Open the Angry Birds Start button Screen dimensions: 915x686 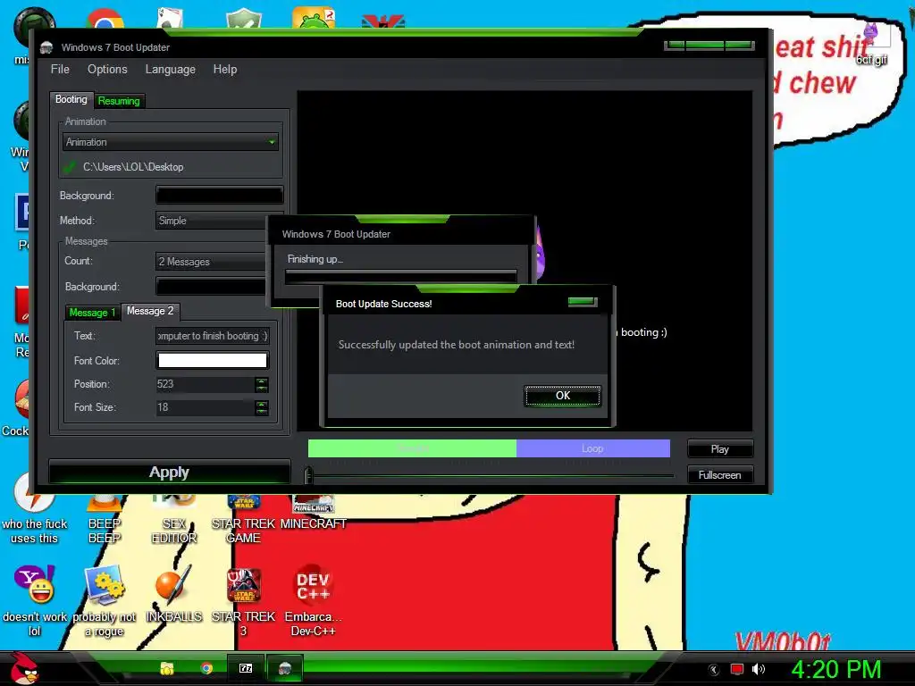click(23, 668)
